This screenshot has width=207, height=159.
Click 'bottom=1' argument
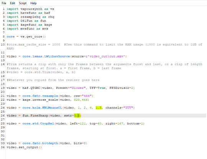(x=135, y=124)
